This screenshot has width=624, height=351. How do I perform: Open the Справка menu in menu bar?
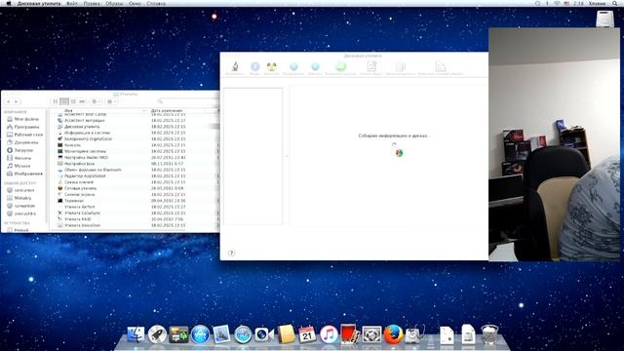(156, 3)
